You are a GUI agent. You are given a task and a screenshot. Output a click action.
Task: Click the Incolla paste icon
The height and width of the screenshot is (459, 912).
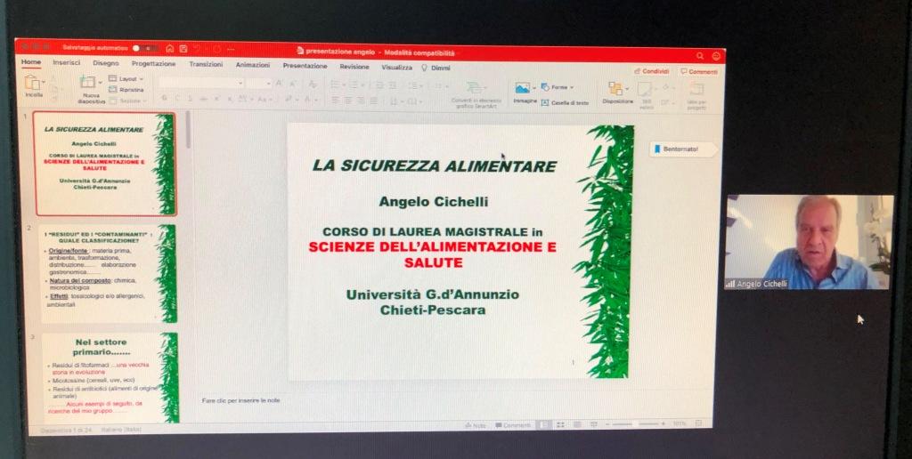(x=34, y=84)
